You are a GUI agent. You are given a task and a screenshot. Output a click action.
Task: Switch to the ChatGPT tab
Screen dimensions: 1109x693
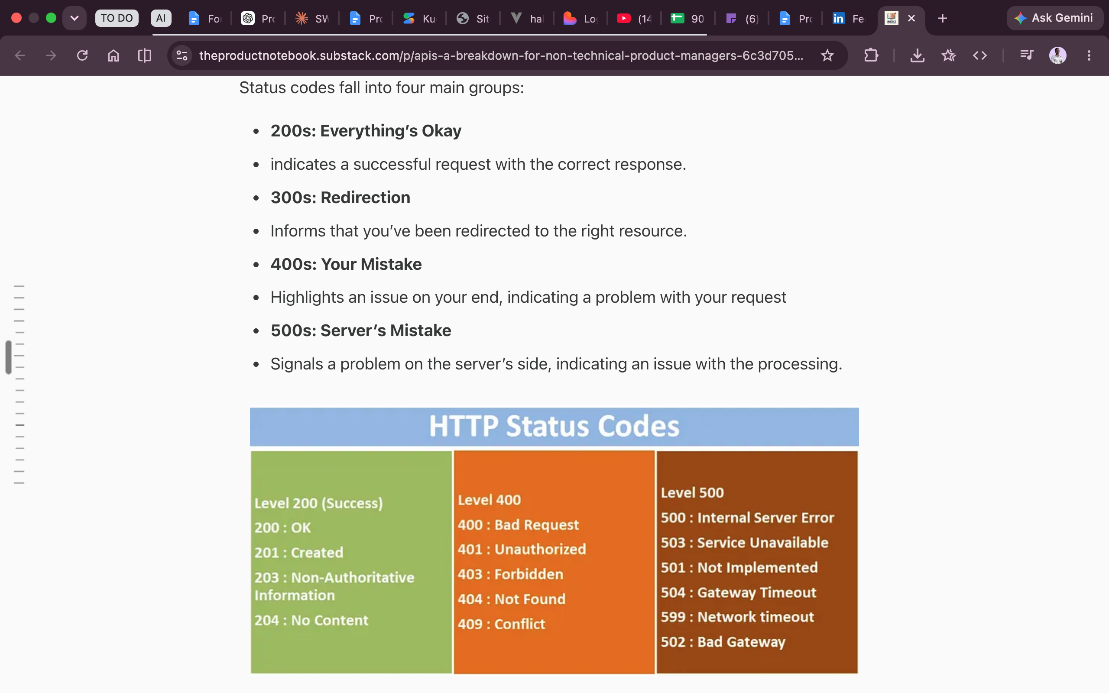tap(258, 18)
